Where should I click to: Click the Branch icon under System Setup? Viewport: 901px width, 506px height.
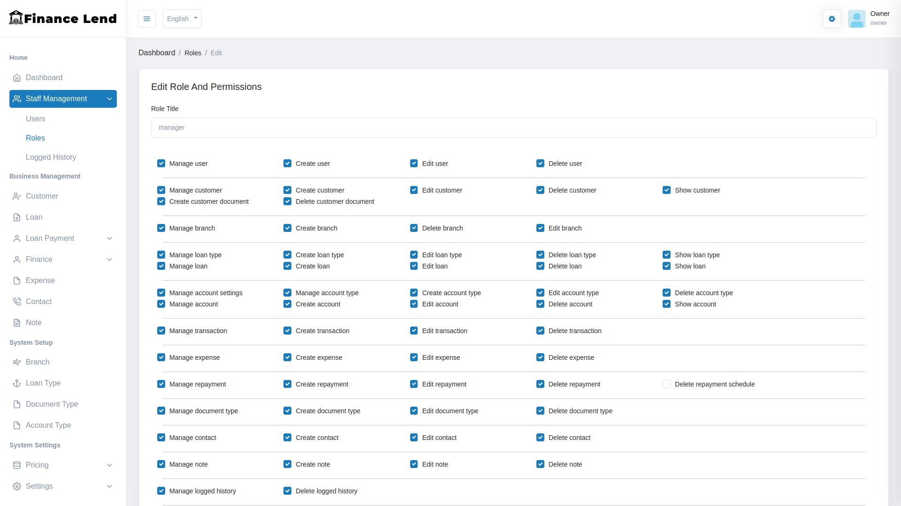point(17,362)
